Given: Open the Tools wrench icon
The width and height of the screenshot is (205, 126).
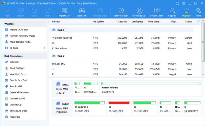Looking at the screenshot, I should tap(199, 11).
